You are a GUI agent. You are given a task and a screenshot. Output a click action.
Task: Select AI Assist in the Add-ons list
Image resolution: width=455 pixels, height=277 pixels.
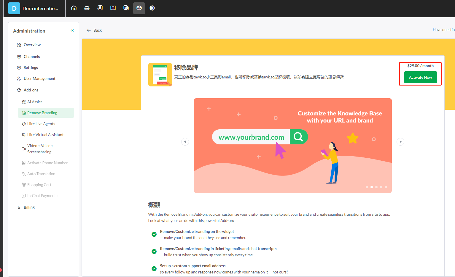coord(34,102)
